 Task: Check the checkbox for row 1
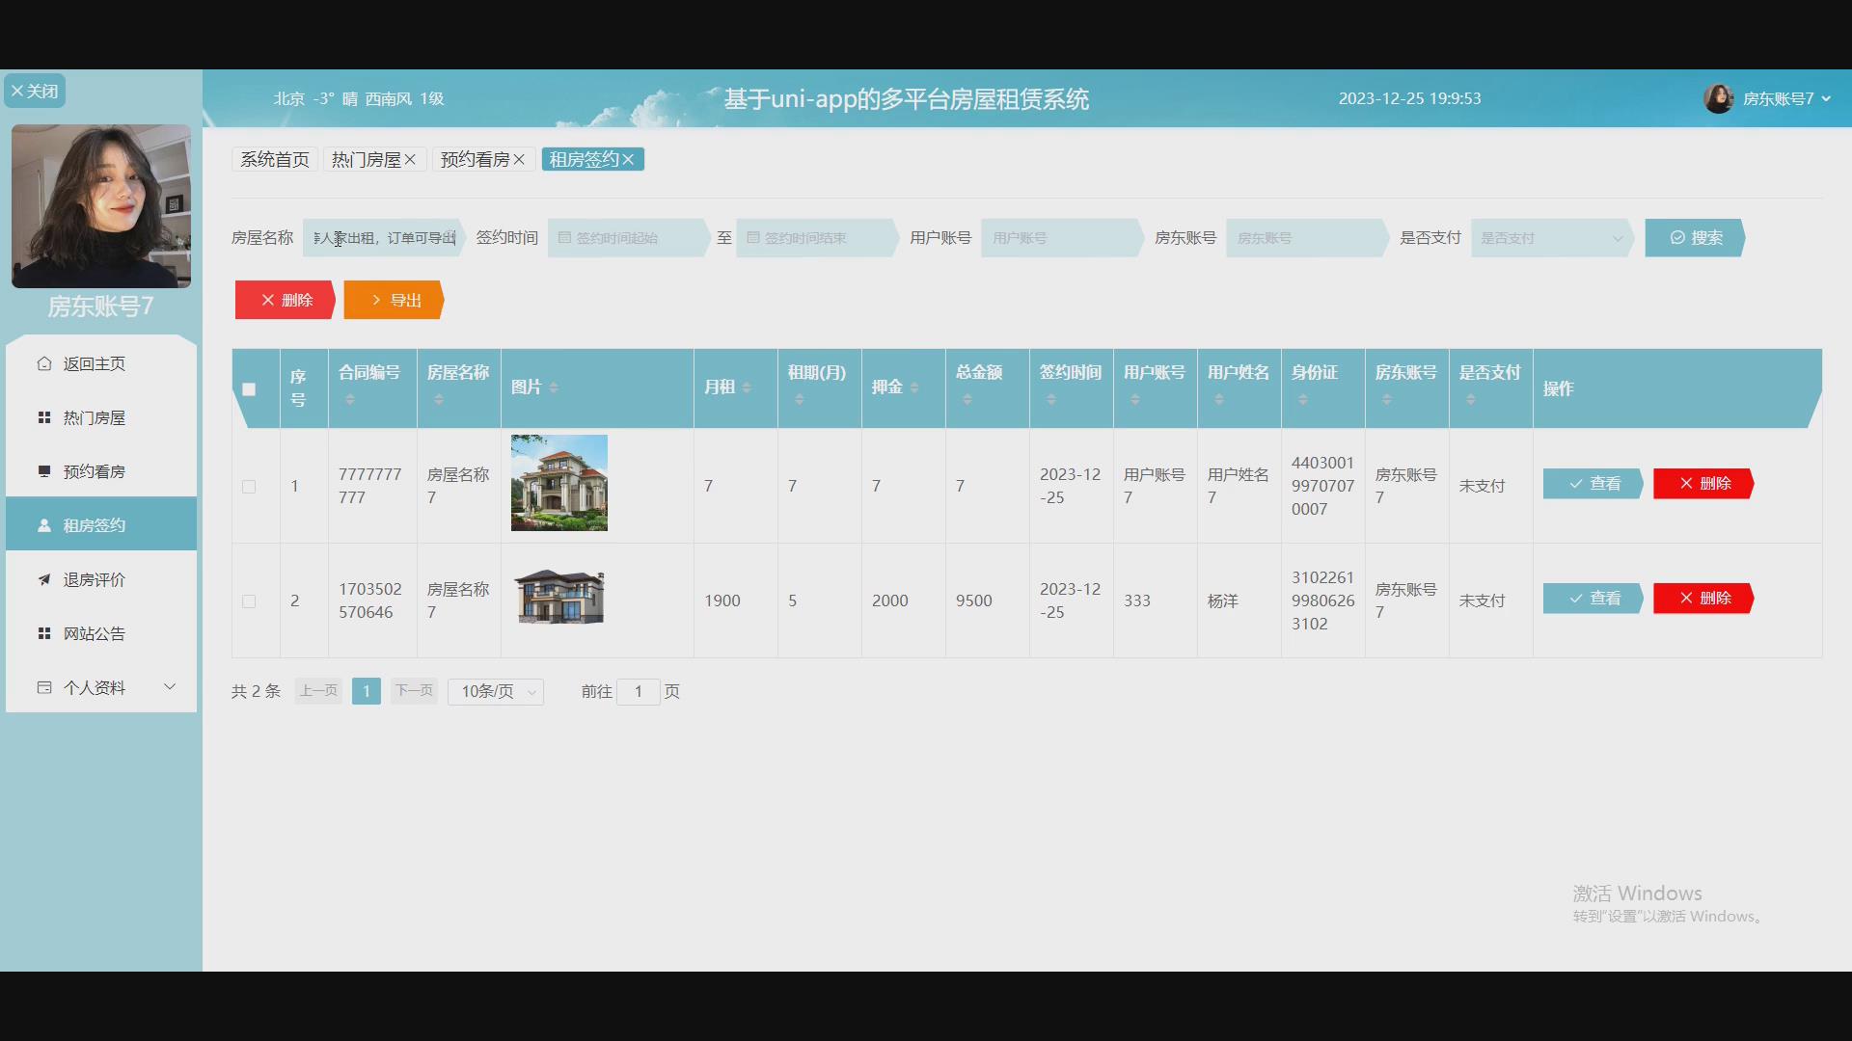point(249,487)
